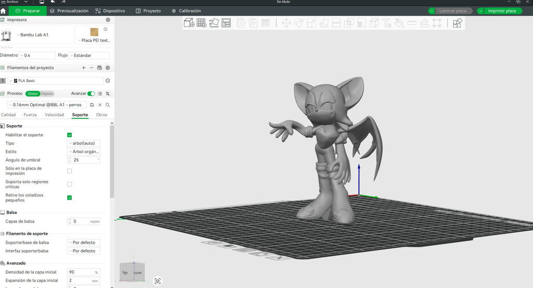
Task: Select the Cut tool icon
Action: coord(336,23)
